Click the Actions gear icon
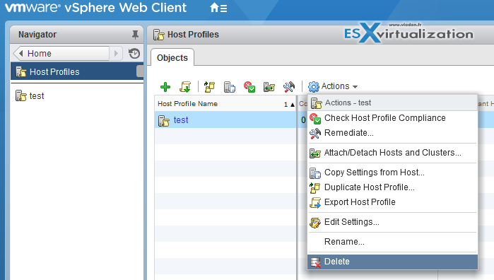The image size is (494, 280). pos(314,86)
